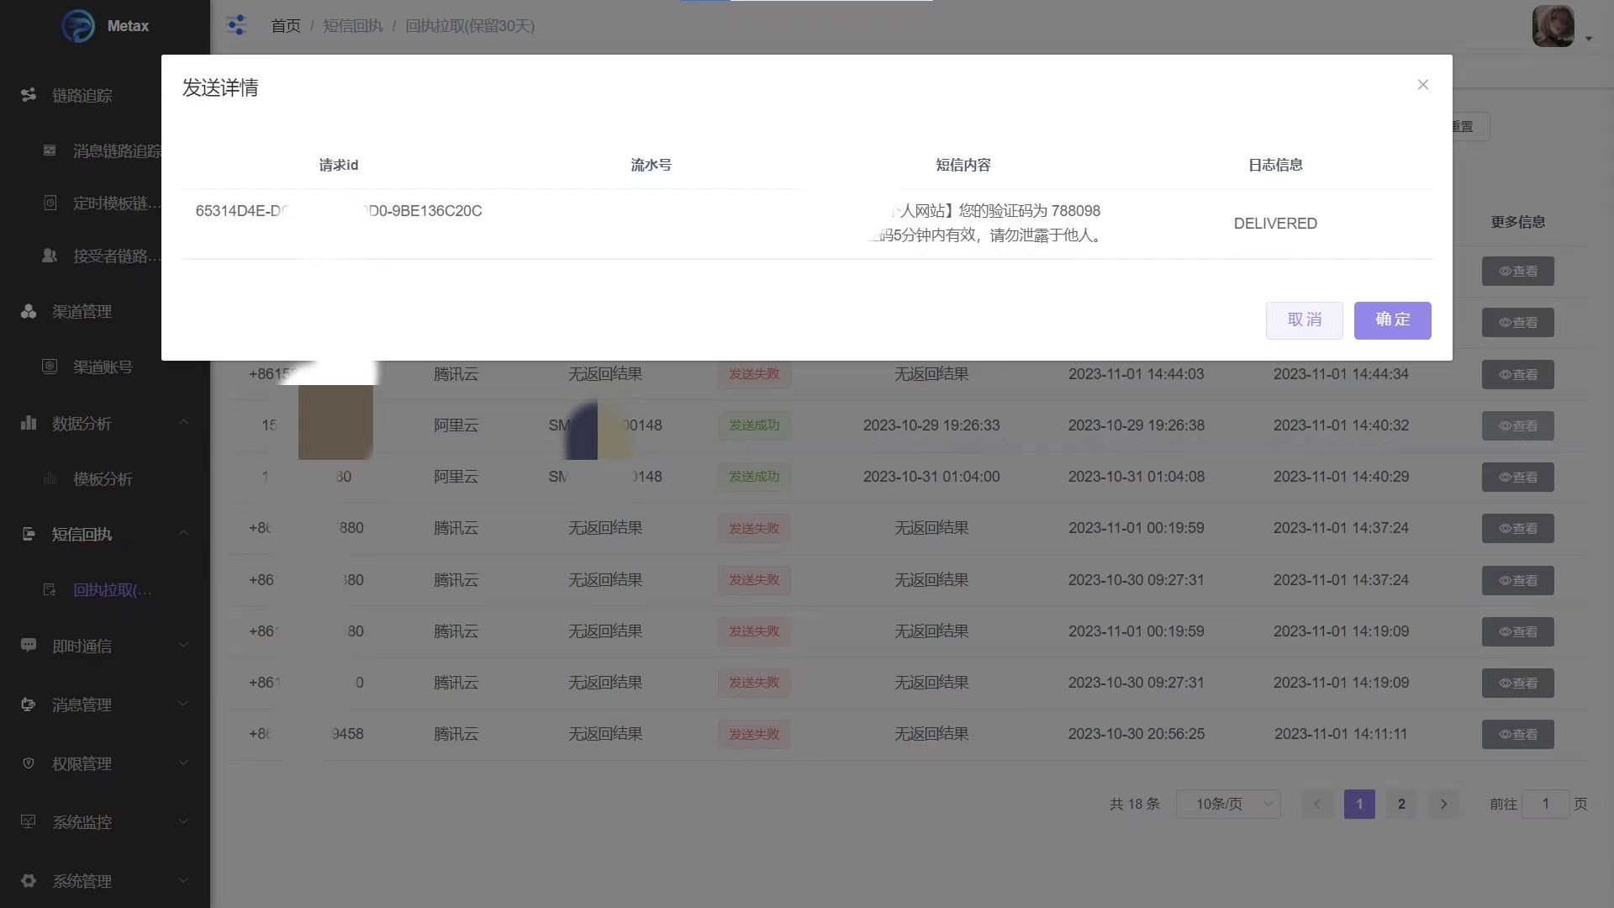
Task: Click the 系统管理 gear icon
Action: pyautogui.click(x=29, y=881)
